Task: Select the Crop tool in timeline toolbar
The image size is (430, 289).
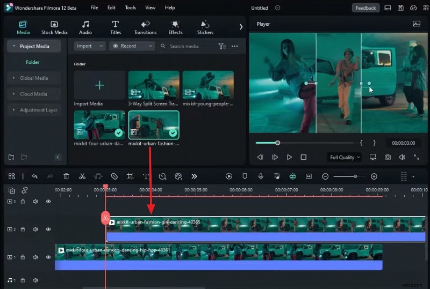Action: pyautogui.click(x=130, y=176)
